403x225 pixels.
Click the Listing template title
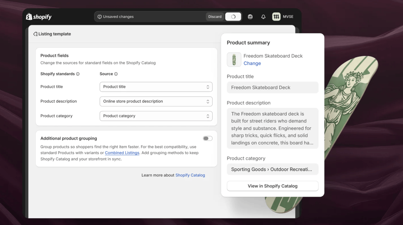click(55, 34)
